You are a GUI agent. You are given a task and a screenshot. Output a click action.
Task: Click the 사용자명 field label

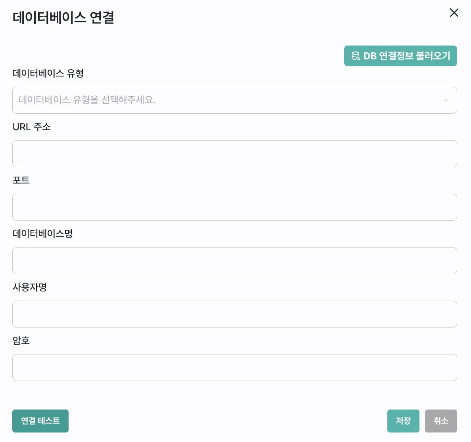(x=30, y=287)
